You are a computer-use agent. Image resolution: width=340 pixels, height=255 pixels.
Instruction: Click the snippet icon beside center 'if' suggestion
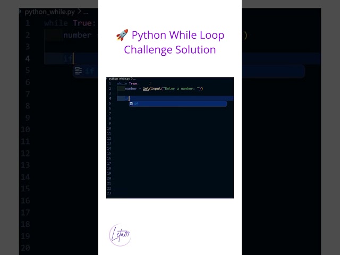(131, 104)
